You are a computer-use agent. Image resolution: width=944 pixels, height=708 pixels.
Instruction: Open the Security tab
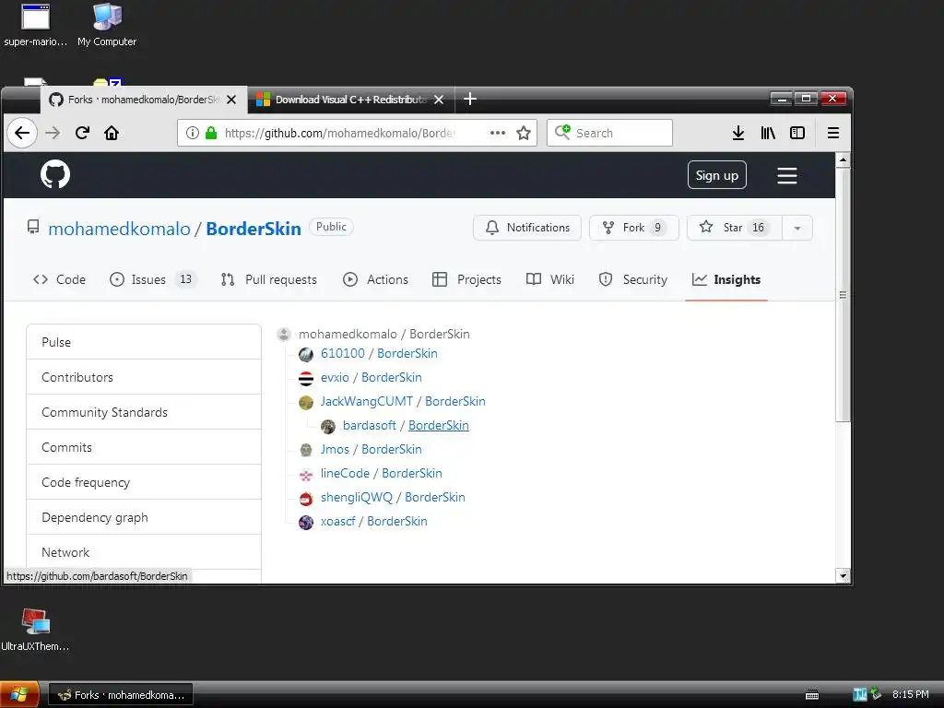[x=632, y=279]
